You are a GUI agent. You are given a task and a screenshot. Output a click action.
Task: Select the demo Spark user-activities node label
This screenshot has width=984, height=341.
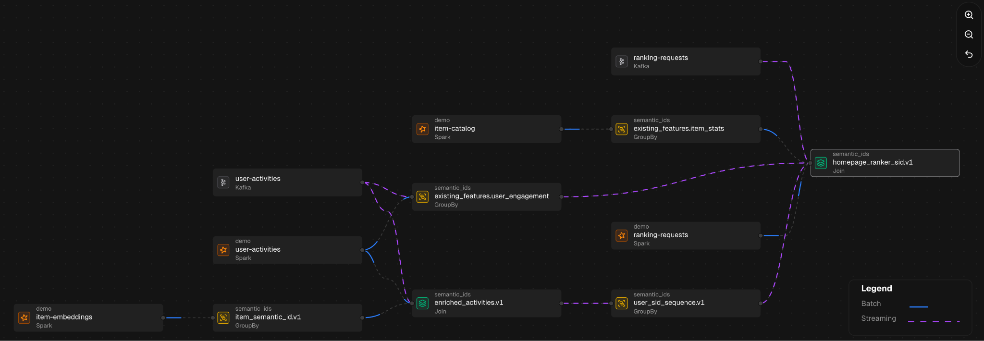pos(258,249)
